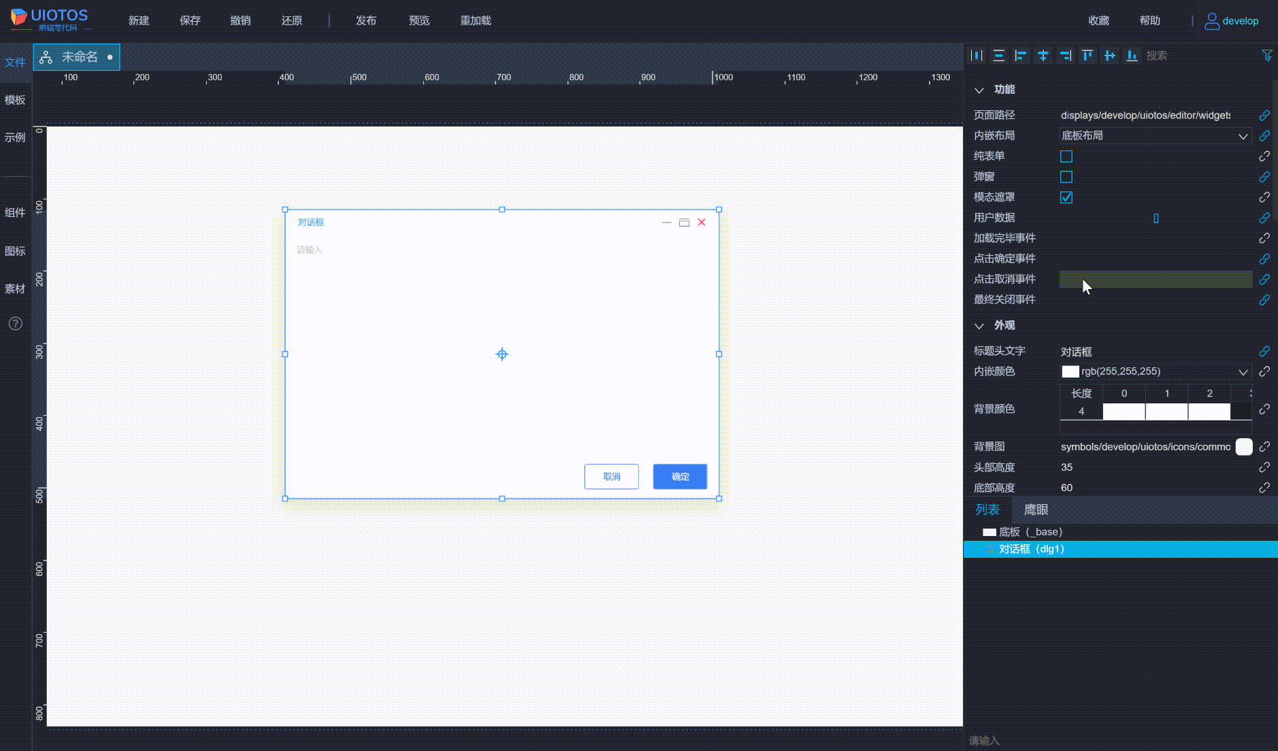The height and width of the screenshot is (751, 1278).
Task: Click the develop user account icon
Action: pos(1211,21)
